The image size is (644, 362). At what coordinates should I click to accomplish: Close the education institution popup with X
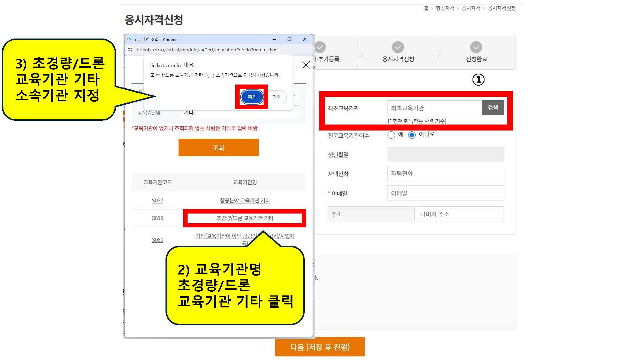coord(306,65)
